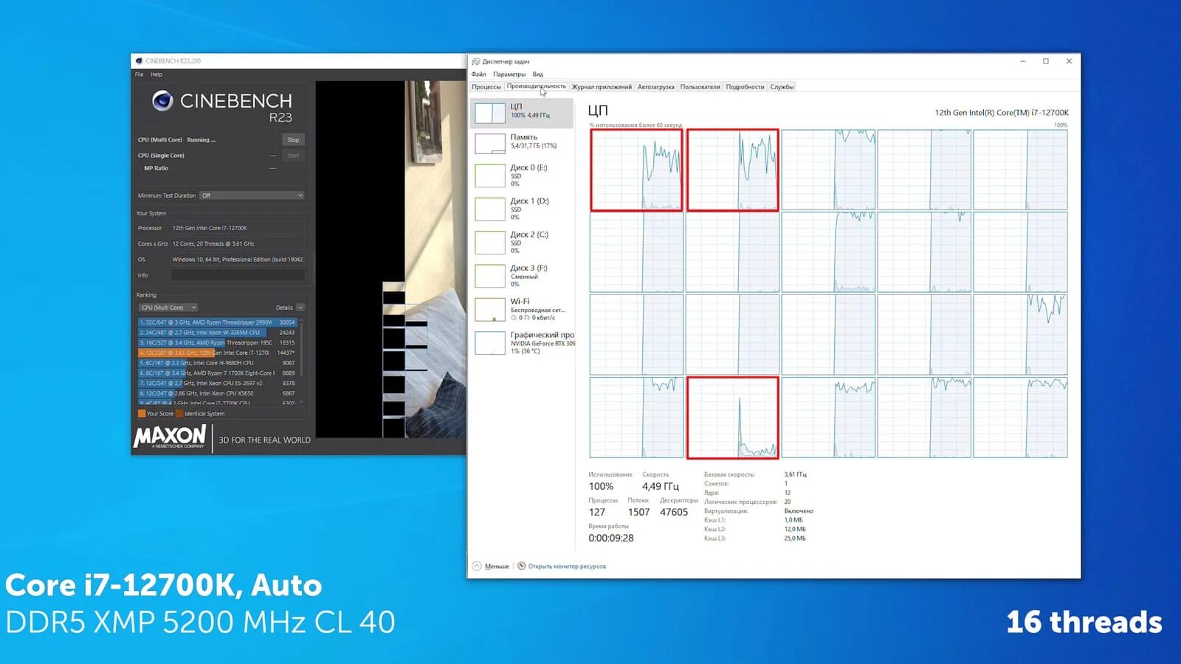The image size is (1181, 664).
Task: Select the Память mini graph in sidebar
Action: tap(490, 143)
